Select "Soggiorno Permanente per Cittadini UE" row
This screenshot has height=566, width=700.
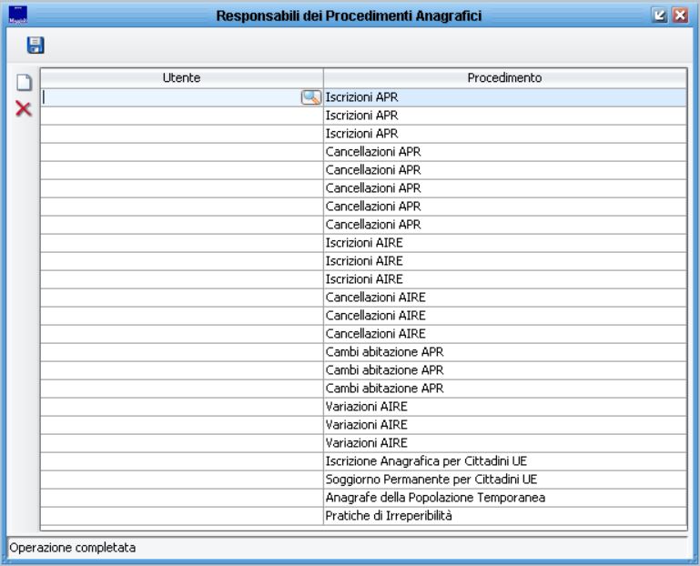pyautogui.click(x=363, y=480)
